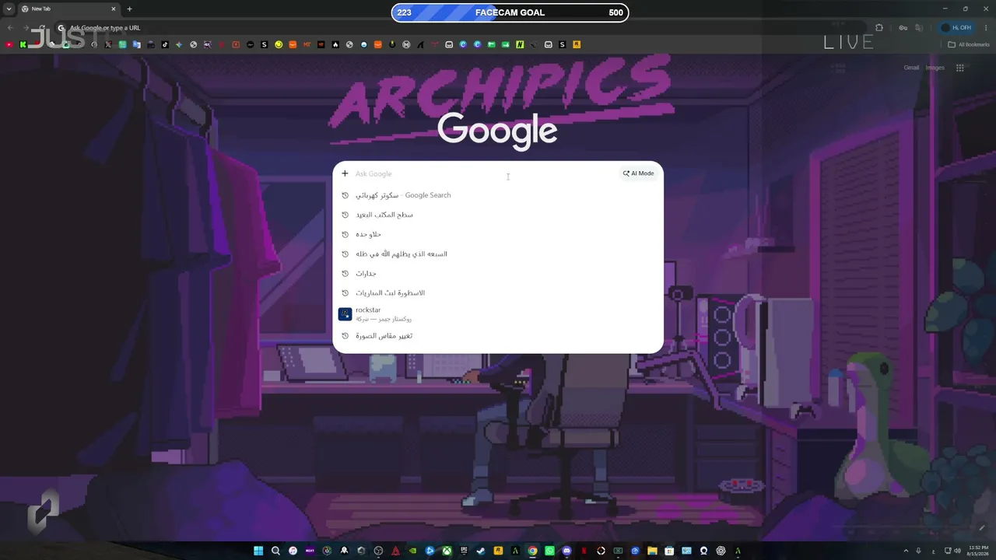This screenshot has height=560, width=996.
Task: Focus the 'Ask Google' search field
Action: (482, 173)
